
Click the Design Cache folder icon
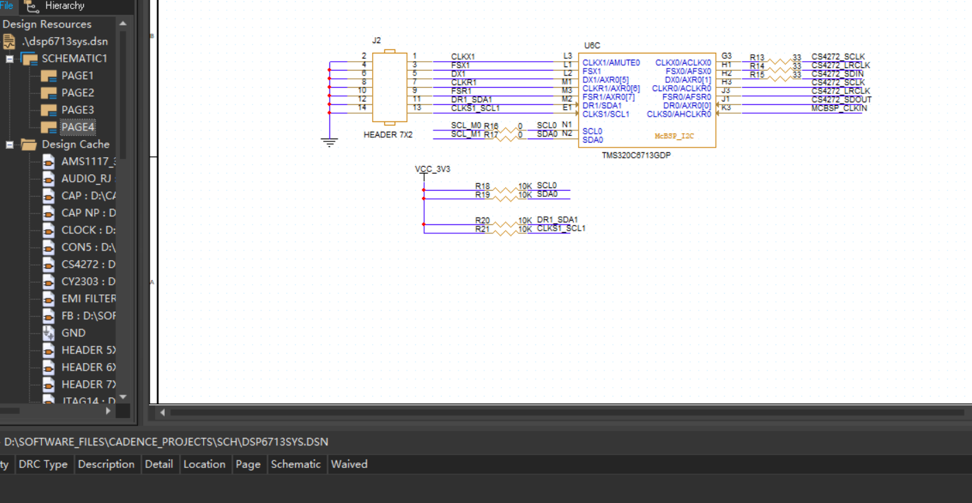tap(29, 144)
